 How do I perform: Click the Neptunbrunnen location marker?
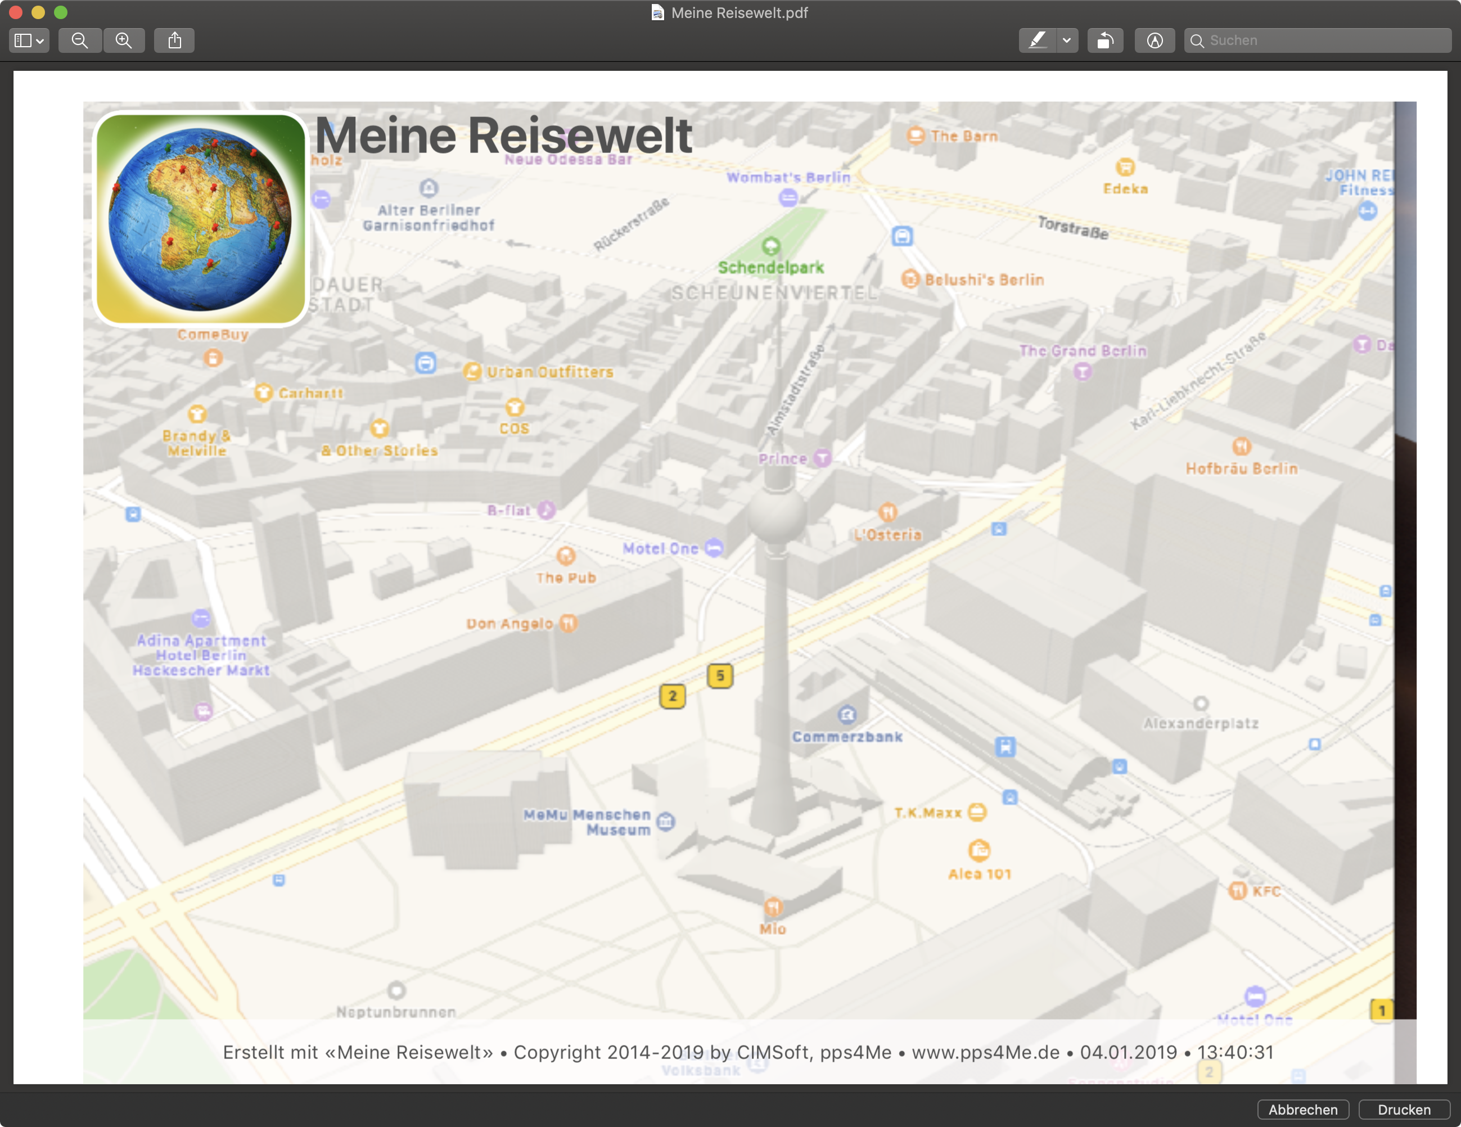click(x=396, y=989)
